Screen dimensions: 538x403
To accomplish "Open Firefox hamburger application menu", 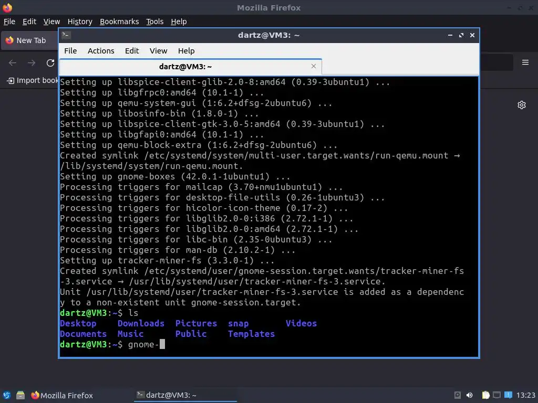I will coord(525,62).
